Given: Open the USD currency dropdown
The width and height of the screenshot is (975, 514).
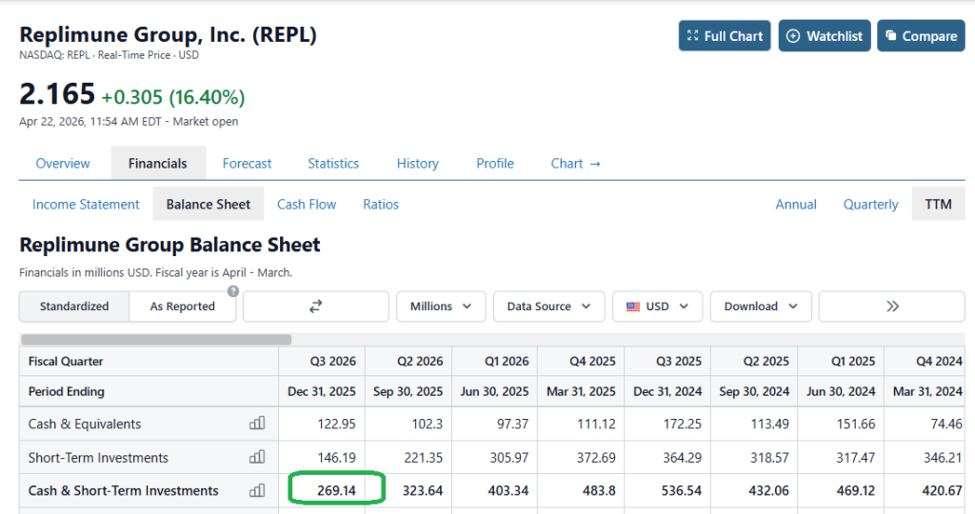Looking at the screenshot, I should pos(657,306).
